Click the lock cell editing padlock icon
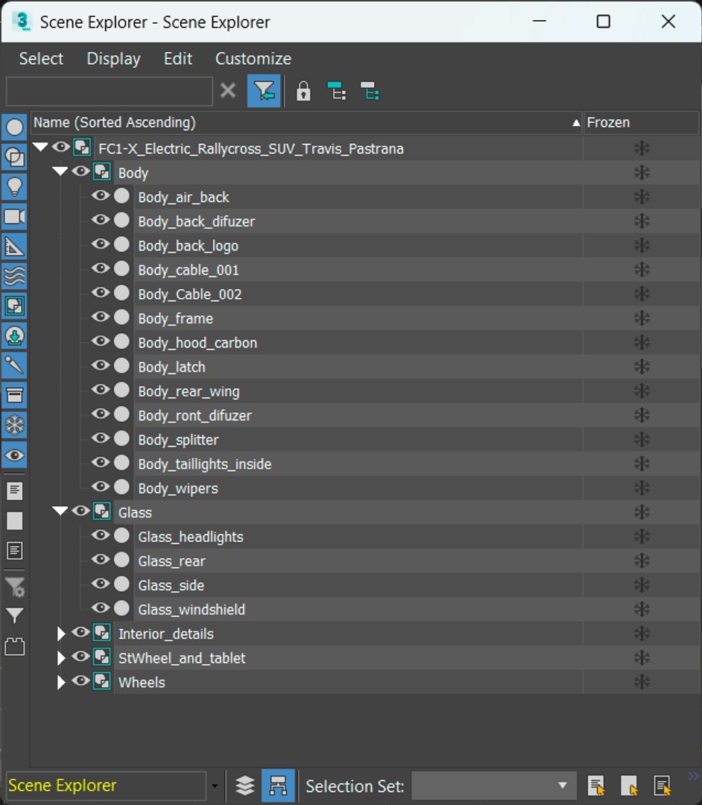This screenshot has width=702, height=805. click(x=303, y=92)
